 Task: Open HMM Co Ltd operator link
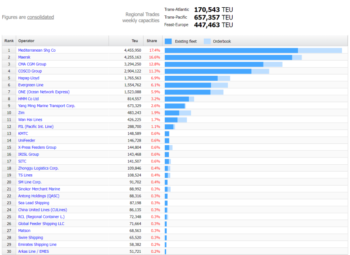click(29, 99)
